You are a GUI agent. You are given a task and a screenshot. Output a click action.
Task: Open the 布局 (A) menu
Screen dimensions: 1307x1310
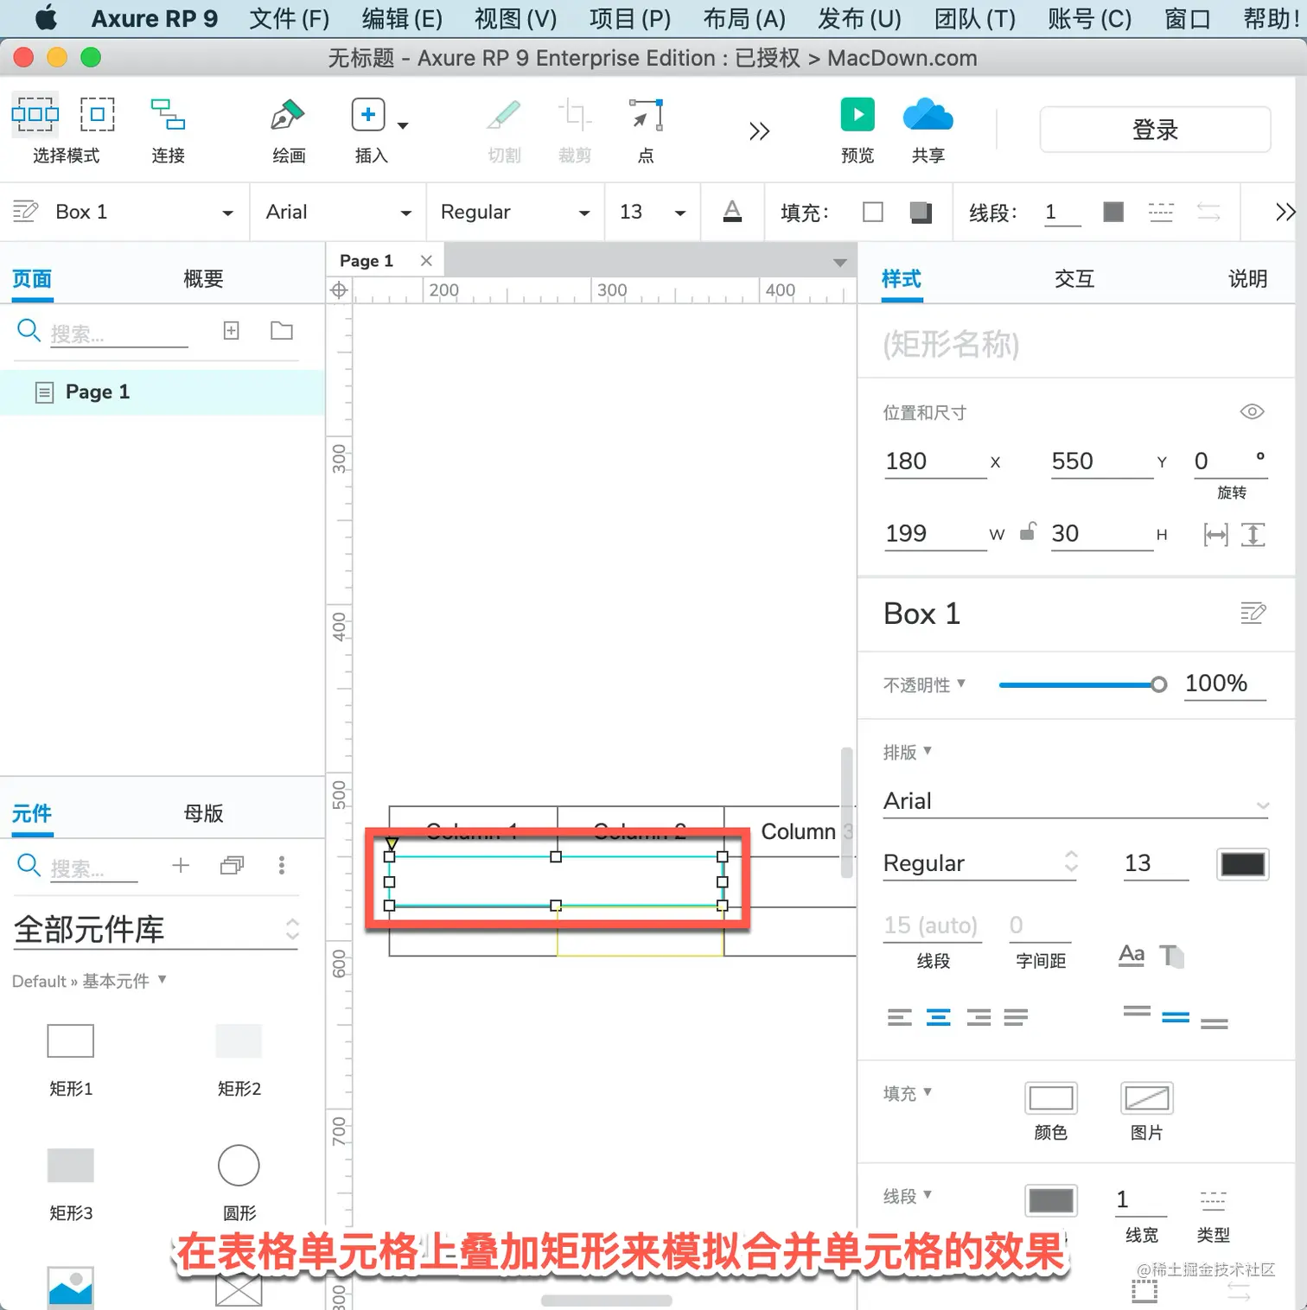tap(744, 18)
